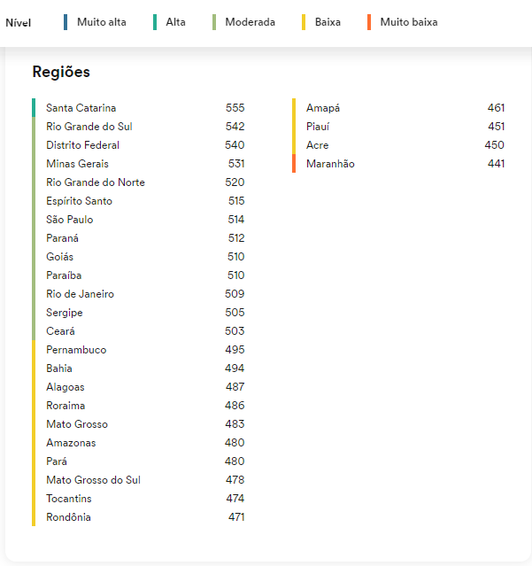
Task: Click Santa Catarina's score value 555
Action: (235, 108)
